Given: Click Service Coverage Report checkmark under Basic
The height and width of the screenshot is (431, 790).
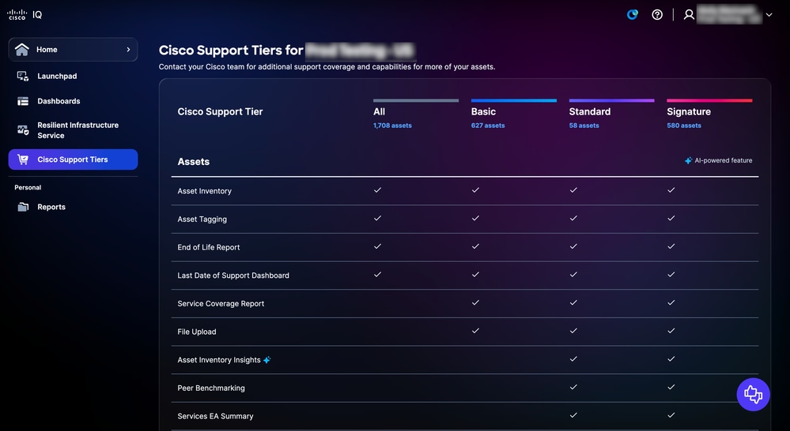Looking at the screenshot, I should 475,303.
